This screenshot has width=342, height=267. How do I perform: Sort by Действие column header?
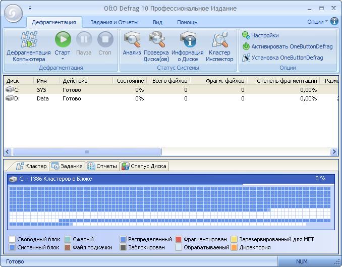click(x=86, y=81)
